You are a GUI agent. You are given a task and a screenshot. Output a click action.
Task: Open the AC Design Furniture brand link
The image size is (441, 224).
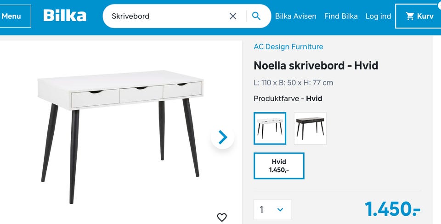click(288, 46)
